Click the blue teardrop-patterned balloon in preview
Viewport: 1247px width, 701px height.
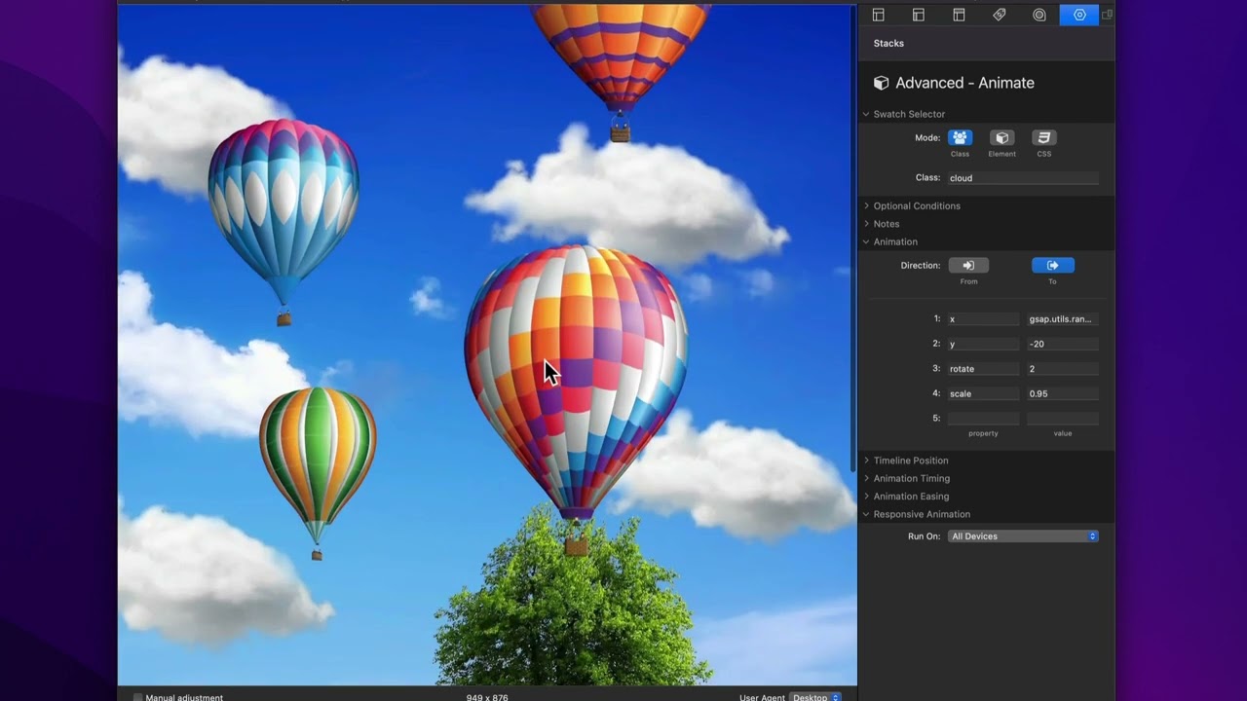283,222
